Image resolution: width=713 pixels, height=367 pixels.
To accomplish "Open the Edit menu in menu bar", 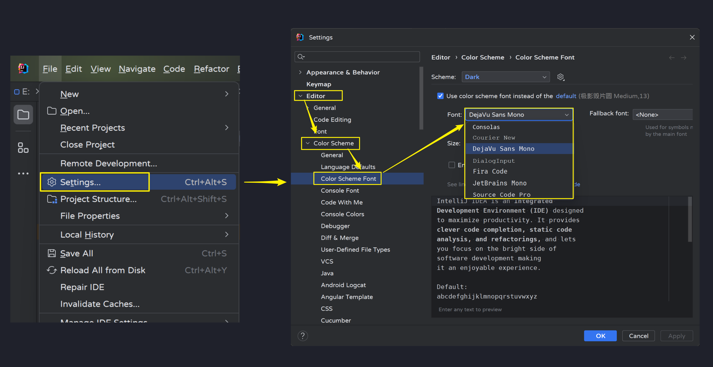I will (x=74, y=69).
